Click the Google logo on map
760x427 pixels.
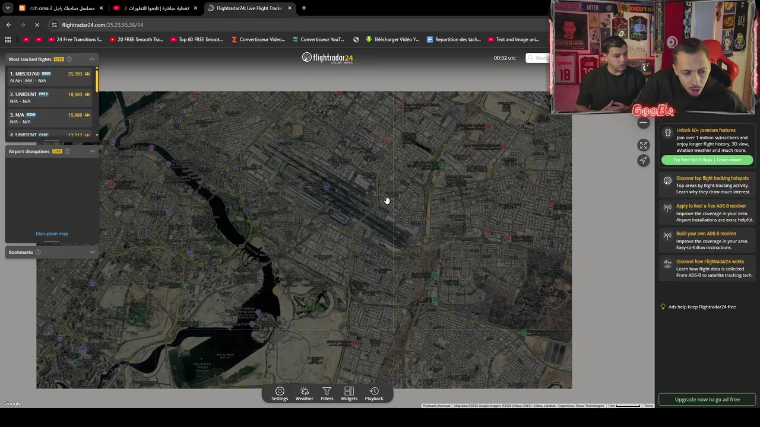click(x=12, y=404)
